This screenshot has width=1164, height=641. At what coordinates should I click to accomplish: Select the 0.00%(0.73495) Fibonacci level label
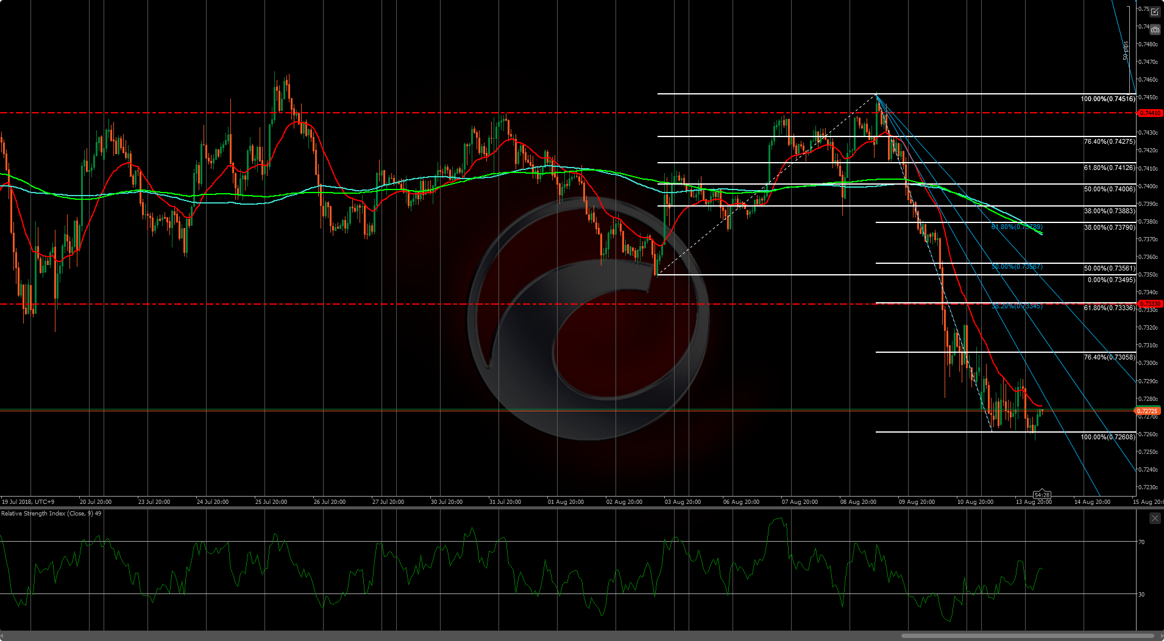[1111, 280]
